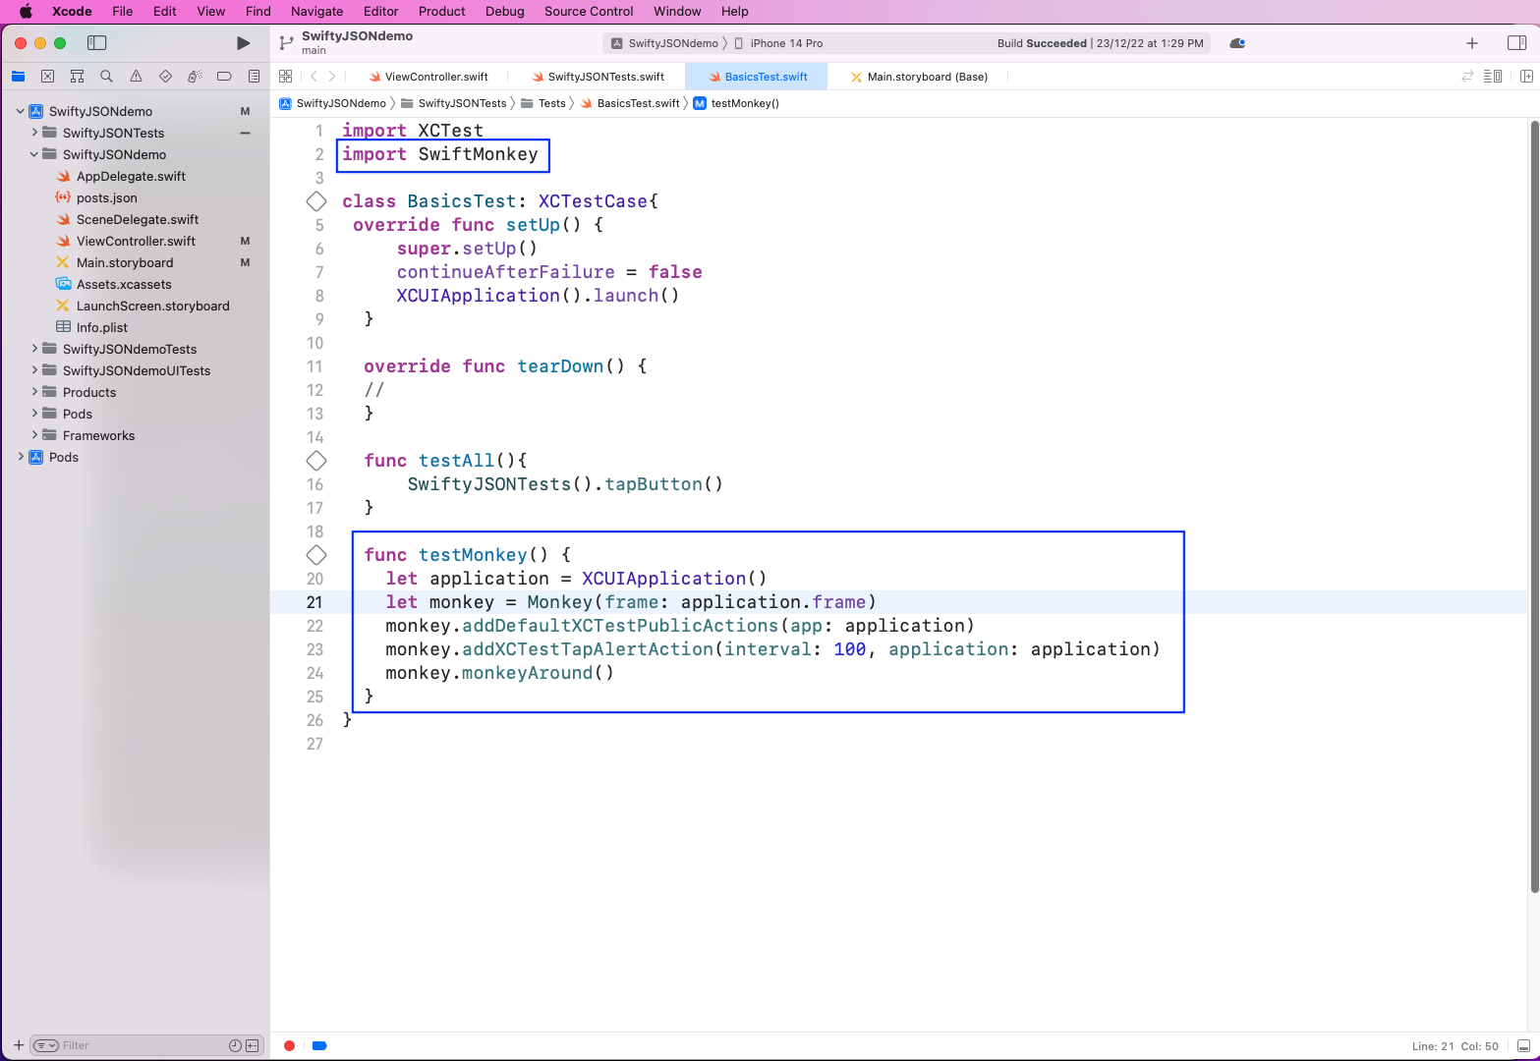Select AppDelegate.swift in navigator
1540x1061 pixels.
coord(133,176)
